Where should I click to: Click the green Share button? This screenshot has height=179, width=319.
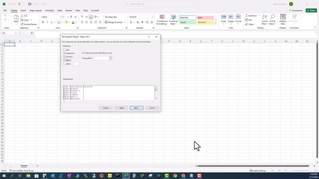coord(311,10)
